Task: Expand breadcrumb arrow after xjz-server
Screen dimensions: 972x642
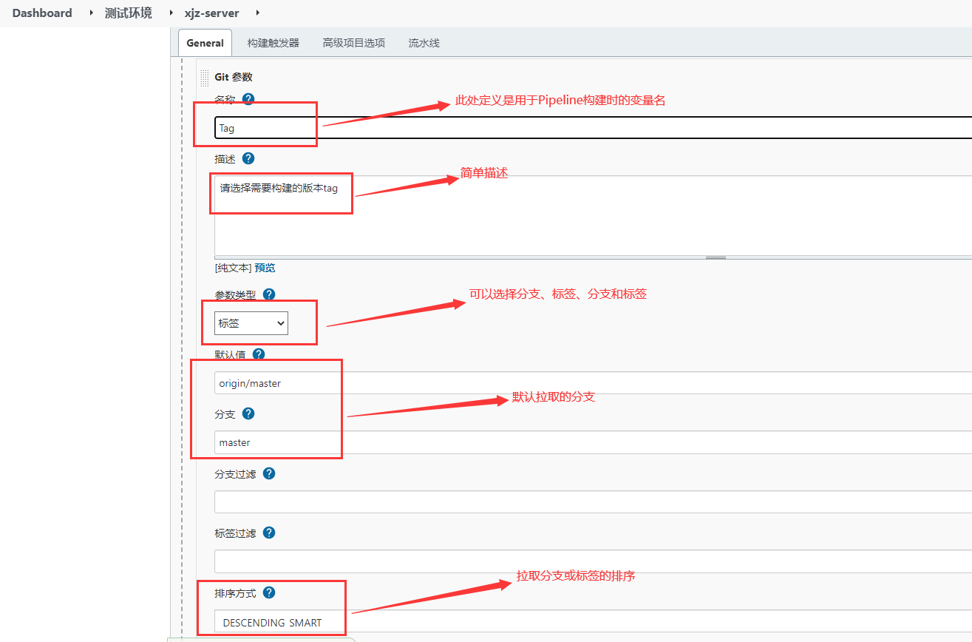Action: pyautogui.click(x=257, y=13)
